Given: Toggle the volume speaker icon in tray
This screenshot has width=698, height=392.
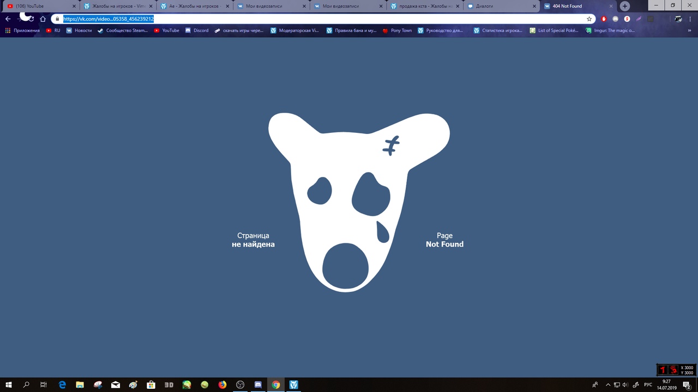Looking at the screenshot, I should point(625,385).
